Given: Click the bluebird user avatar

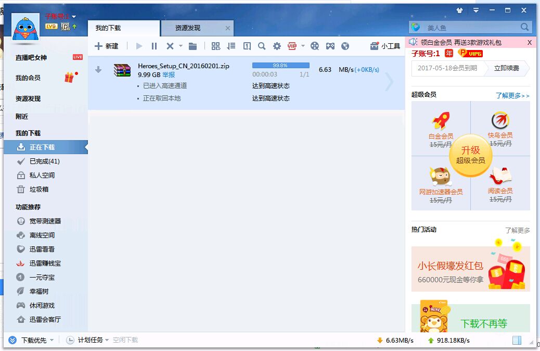Looking at the screenshot, I should pyautogui.click(x=25, y=28).
